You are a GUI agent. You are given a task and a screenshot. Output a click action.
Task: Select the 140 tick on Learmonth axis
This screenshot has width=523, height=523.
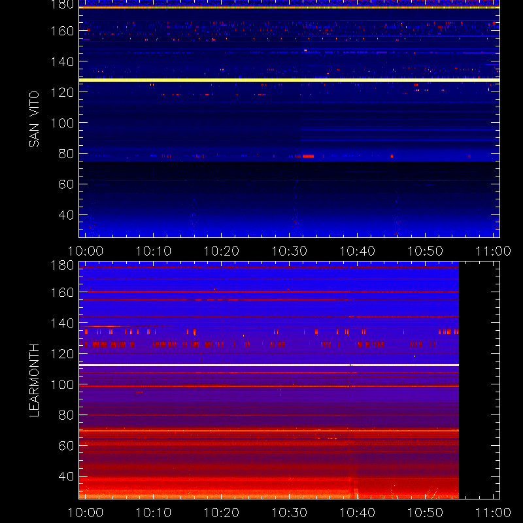62,323
